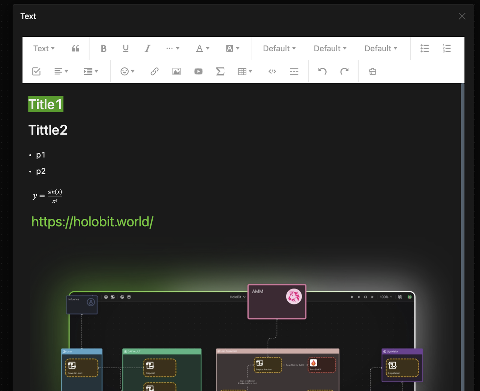Apply numbered list formatting
Image resolution: width=480 pixels, height=391 pixels.
447,48
